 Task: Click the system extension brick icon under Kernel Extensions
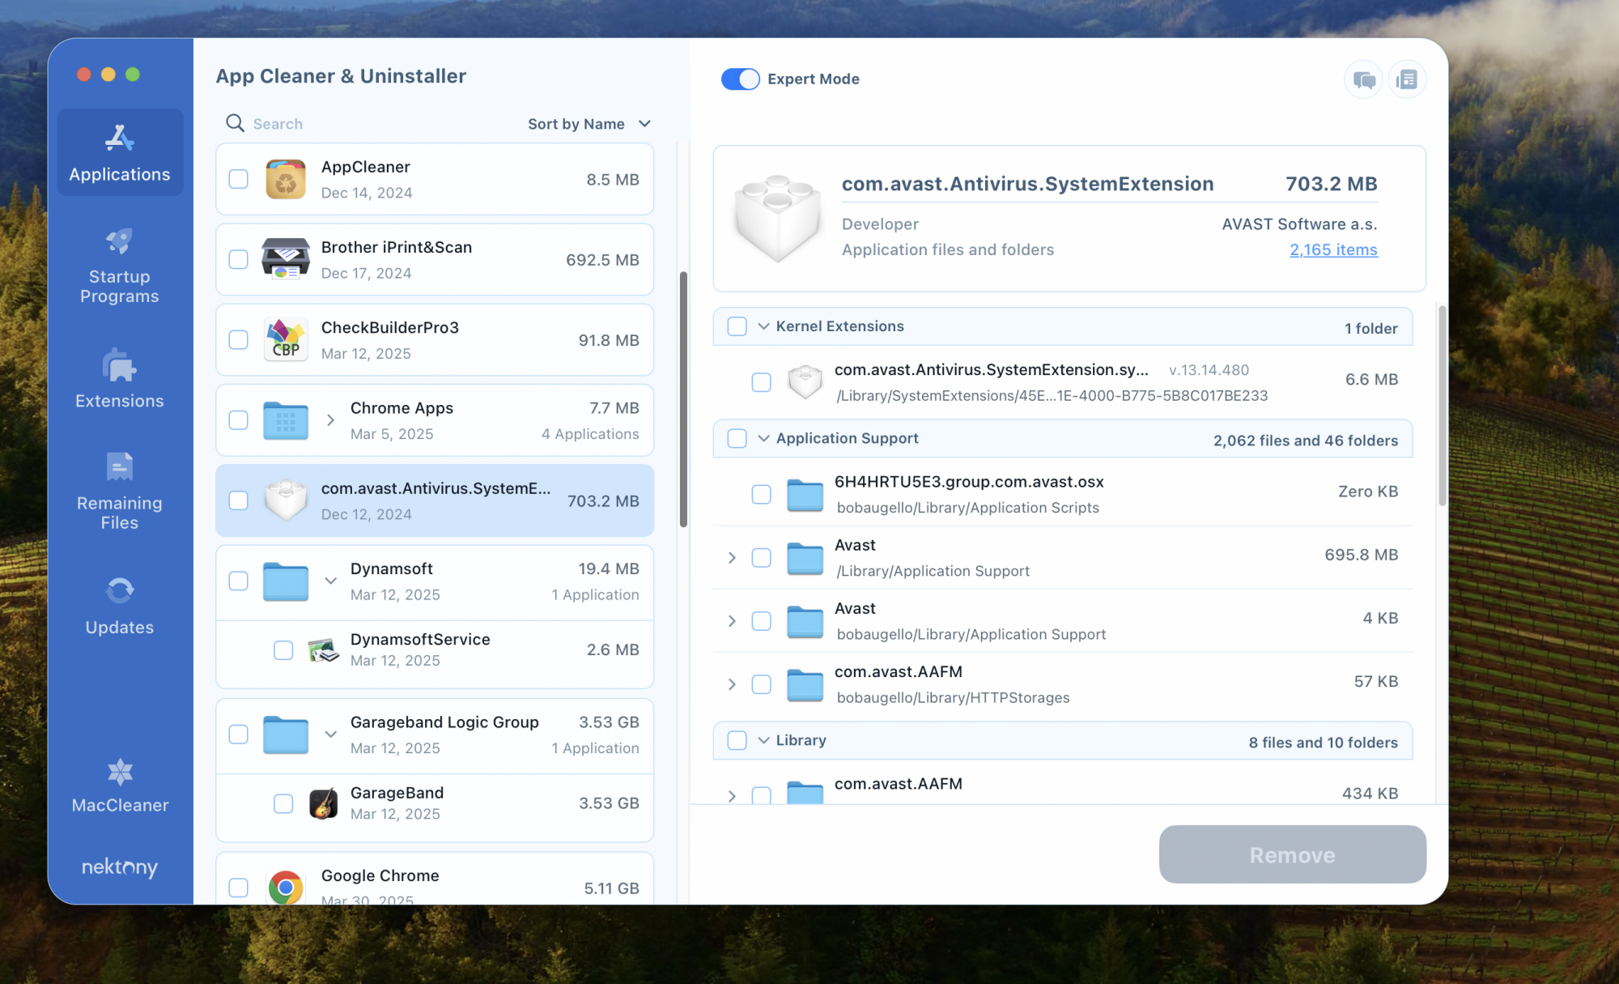[x=805, y=381]
